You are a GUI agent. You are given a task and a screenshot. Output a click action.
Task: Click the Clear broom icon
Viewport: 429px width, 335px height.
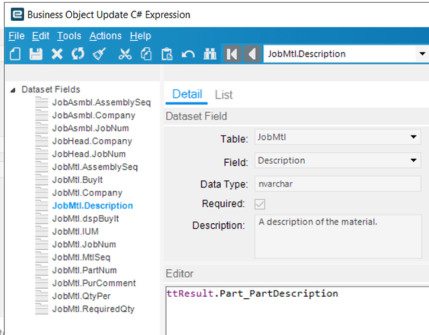[x=99, y=54]
